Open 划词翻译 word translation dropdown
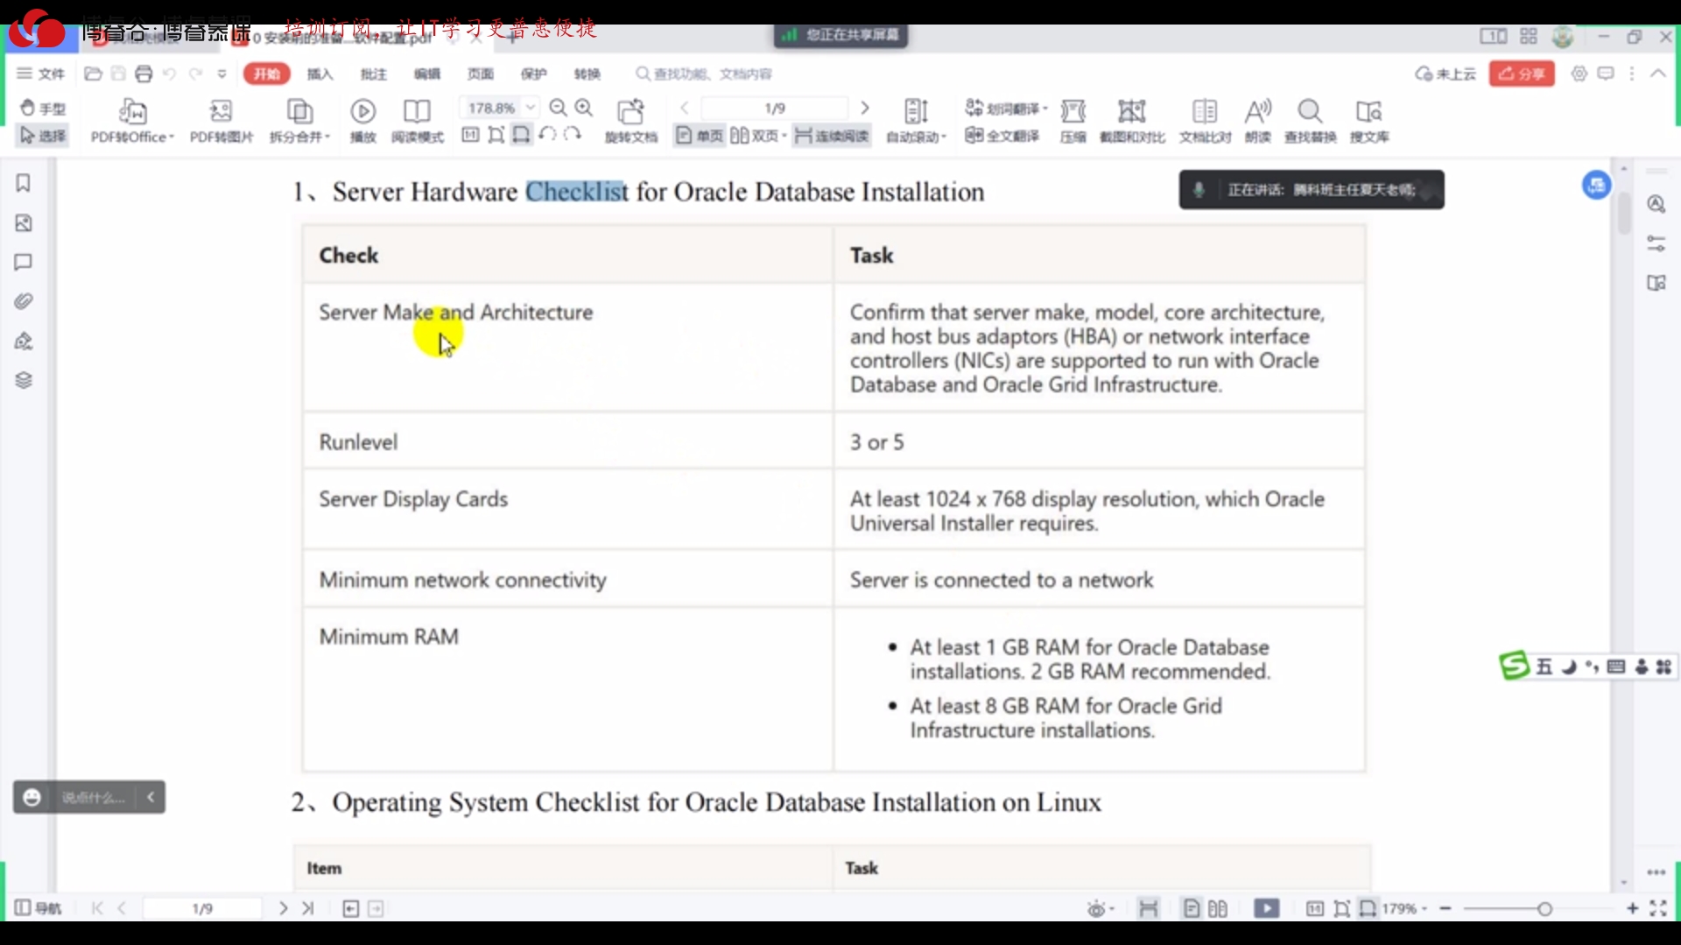Viewport: 1681px width, 945px height. 1006,108
